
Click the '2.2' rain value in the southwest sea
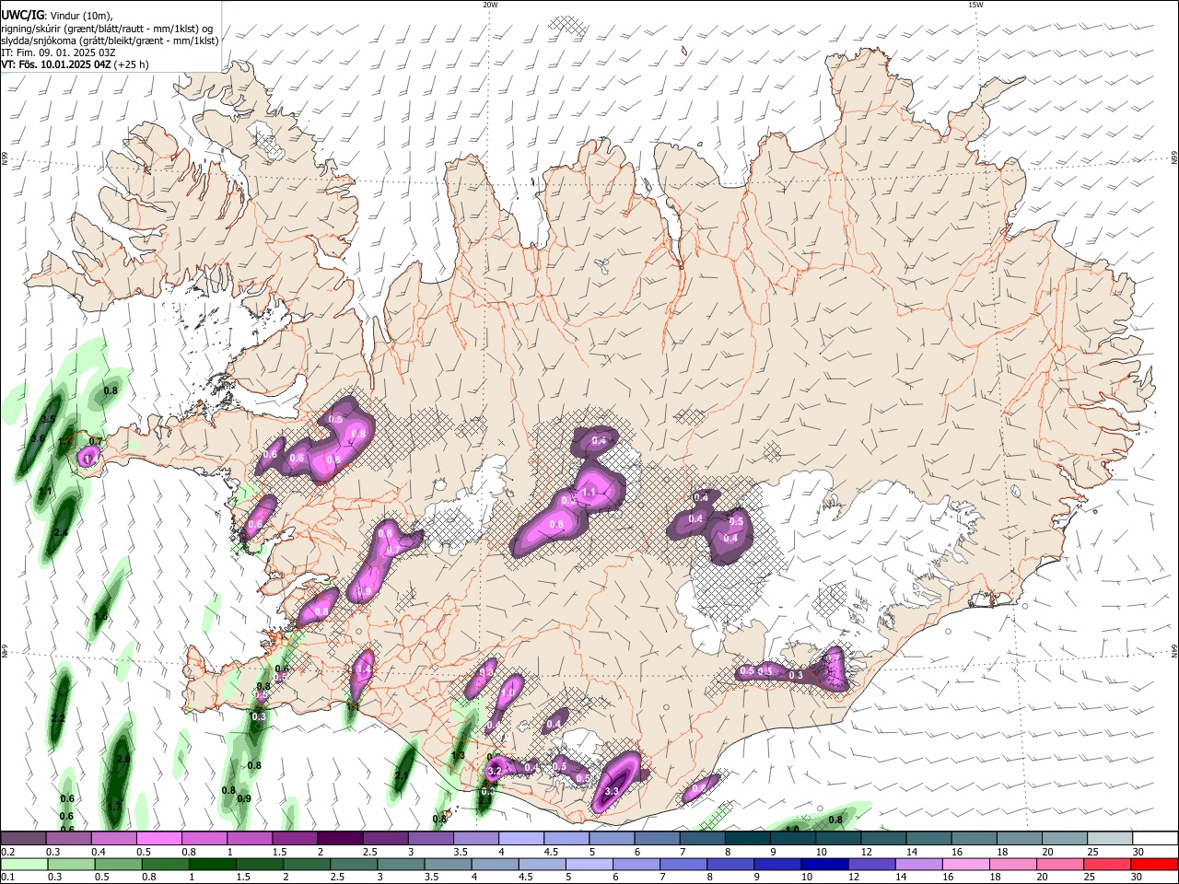click(58, 718)
